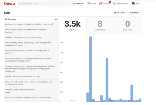This screenshot has height=105, width=156.
Task: Open the Read feed icon
Action: pyautogui.click(x=89, y=4)
